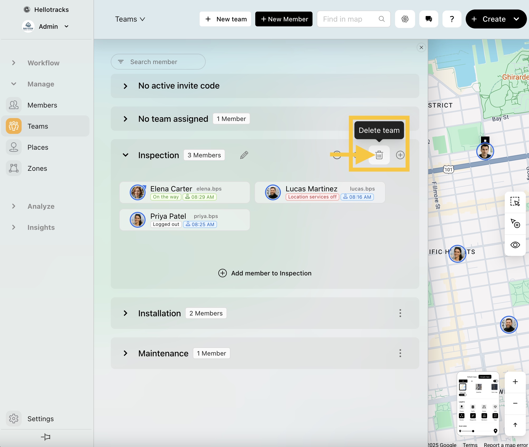
Task: Open the three-dot menu for Installation team
Action: (x=400, y=313)
